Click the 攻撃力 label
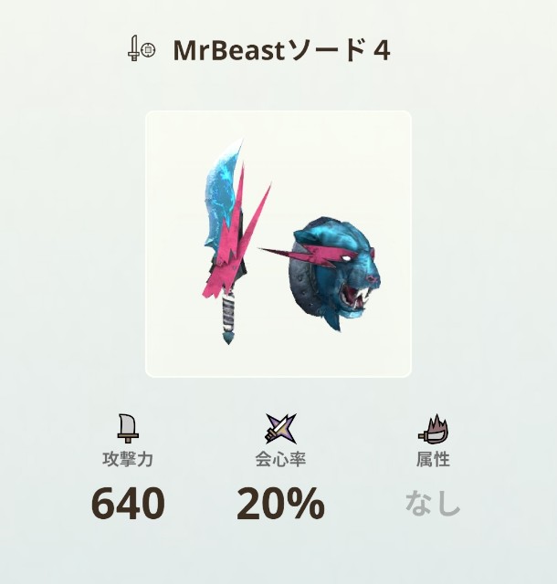Viewport: 557px width, 584px height. pyautogui.click(x=128, y=459)
